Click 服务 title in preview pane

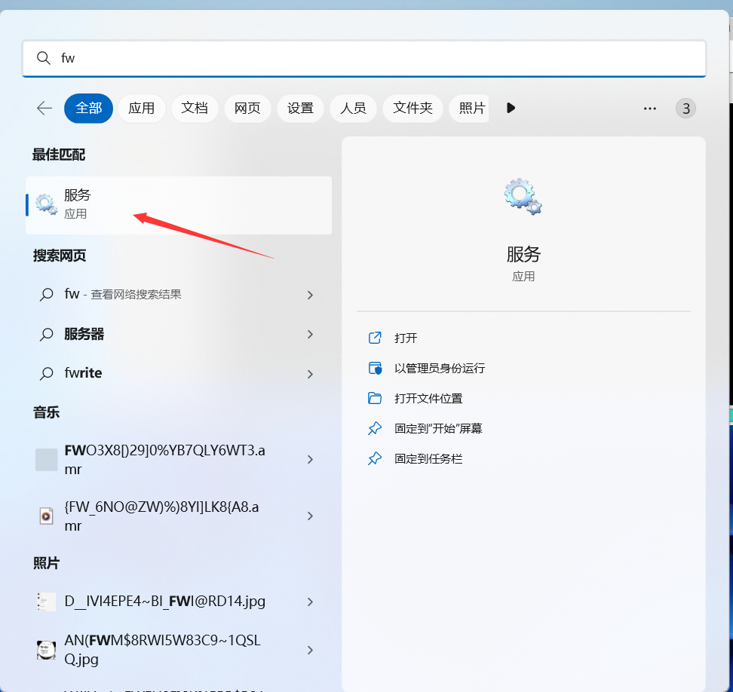pos(523,255)
